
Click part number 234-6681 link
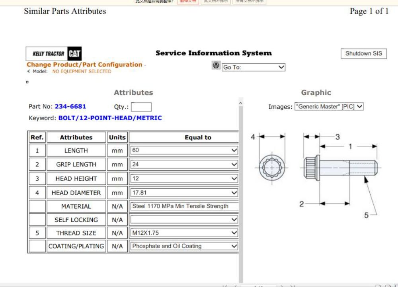tap(70, 106)
